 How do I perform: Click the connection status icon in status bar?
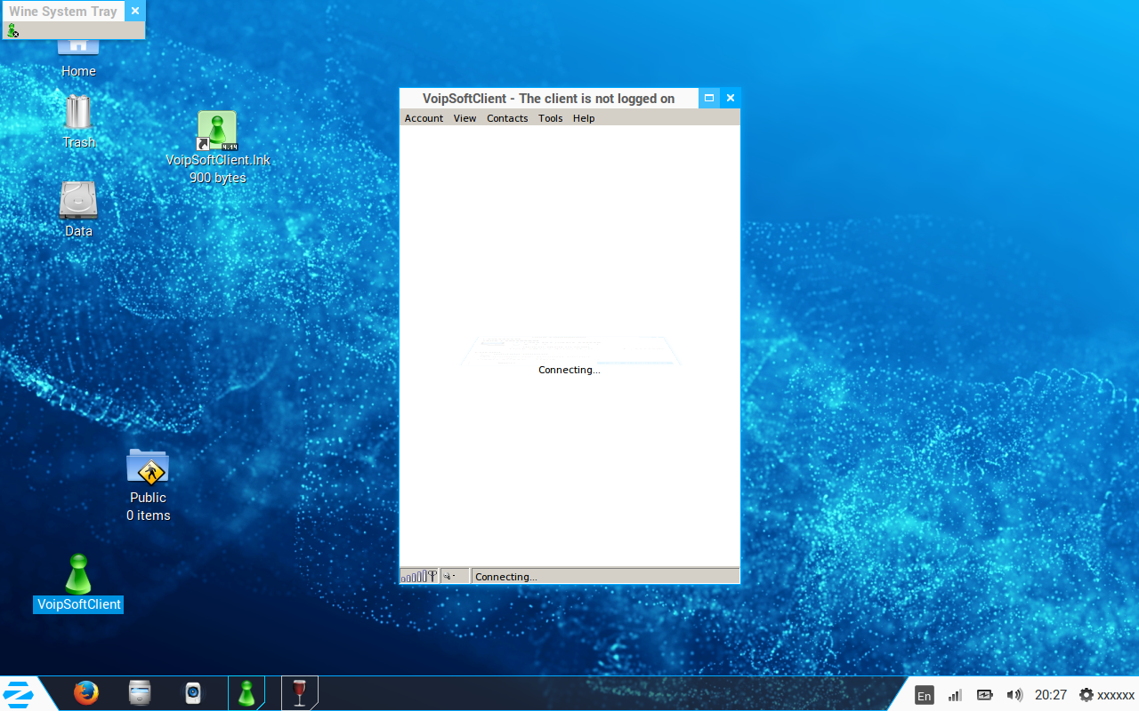point(454,576)
